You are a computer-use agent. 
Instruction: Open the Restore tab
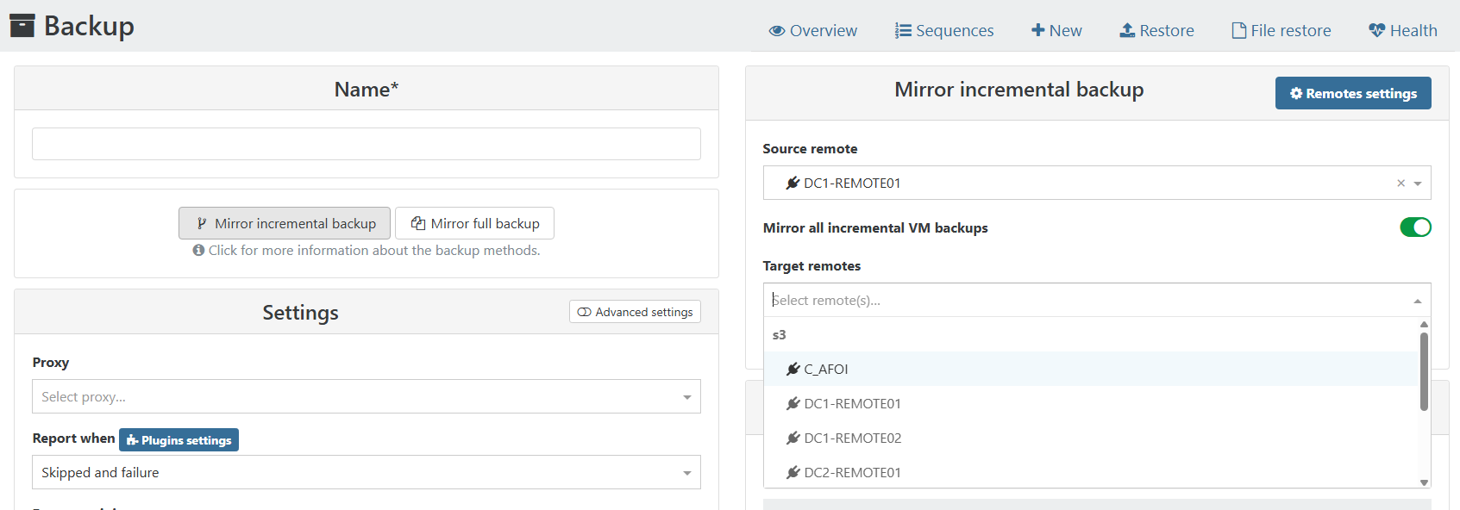coord(1156,31)
